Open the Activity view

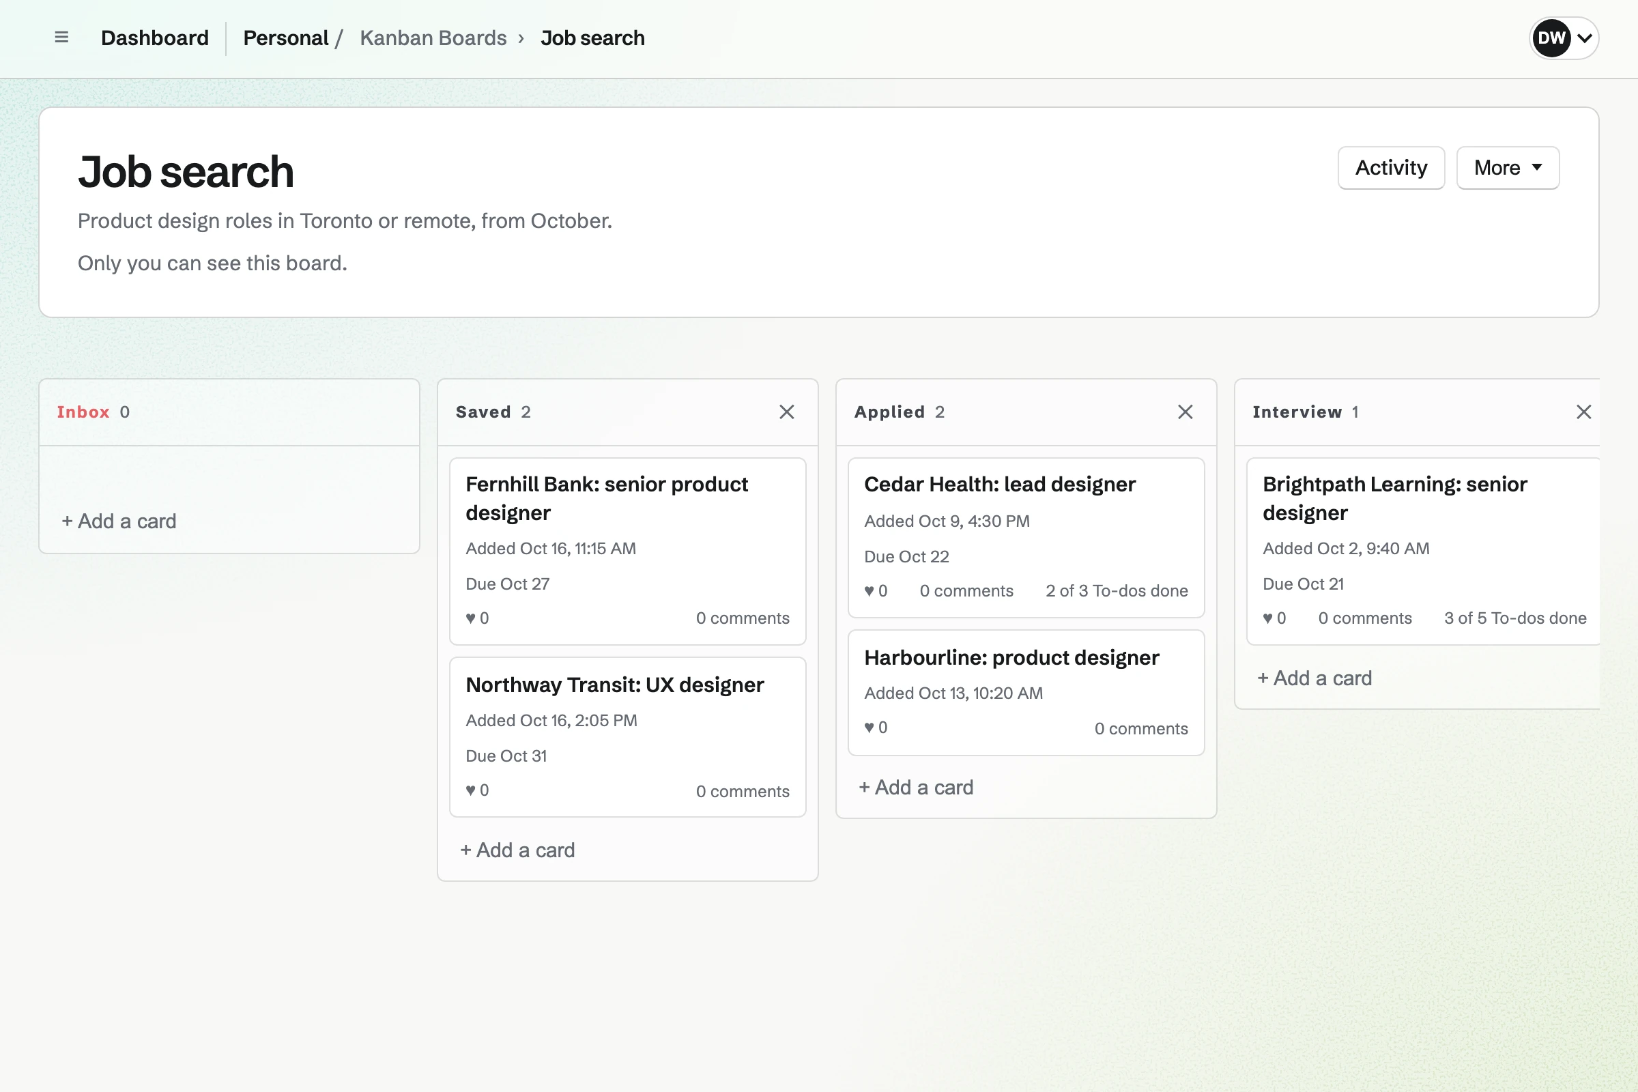pyautogui.click(x=1391, y=168)
